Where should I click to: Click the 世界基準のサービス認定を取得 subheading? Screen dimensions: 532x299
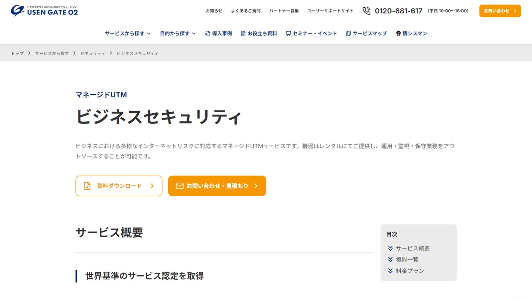[x=145, y=276]
